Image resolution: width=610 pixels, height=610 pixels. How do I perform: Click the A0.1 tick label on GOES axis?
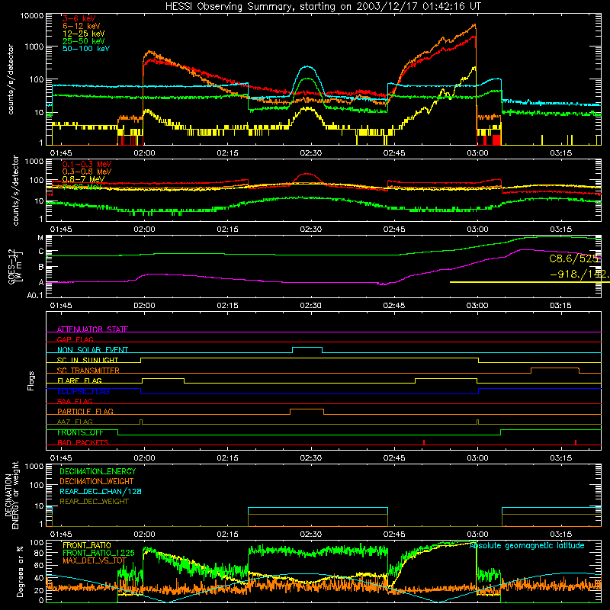pyautogui.click(x=35, y=296)
